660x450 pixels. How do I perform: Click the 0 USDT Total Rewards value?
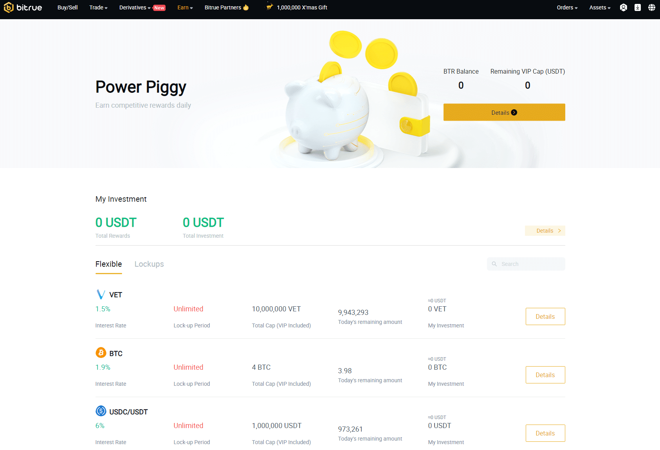[x=116, y=222]
